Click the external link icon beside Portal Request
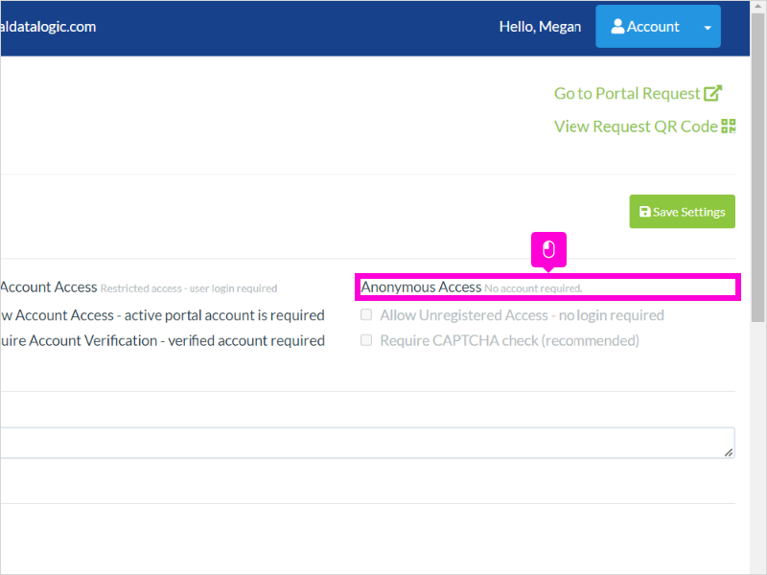 point(712,93)
